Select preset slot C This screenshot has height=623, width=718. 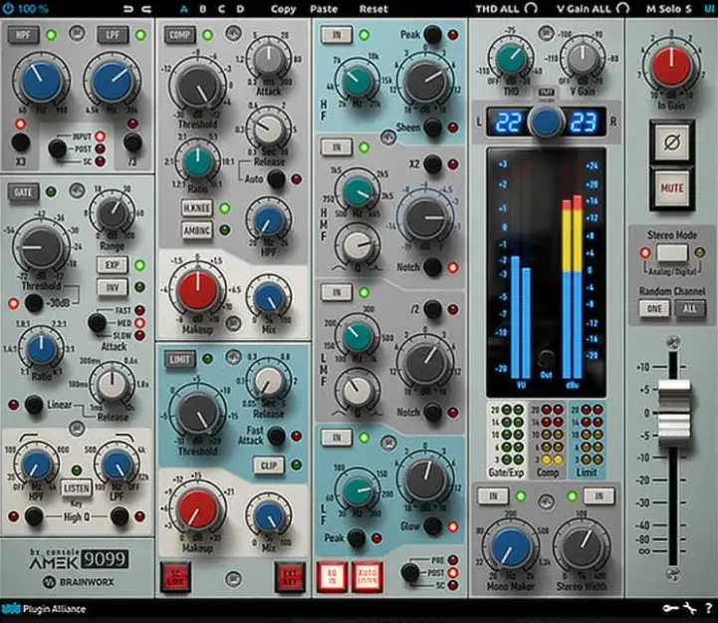(222, 9)
